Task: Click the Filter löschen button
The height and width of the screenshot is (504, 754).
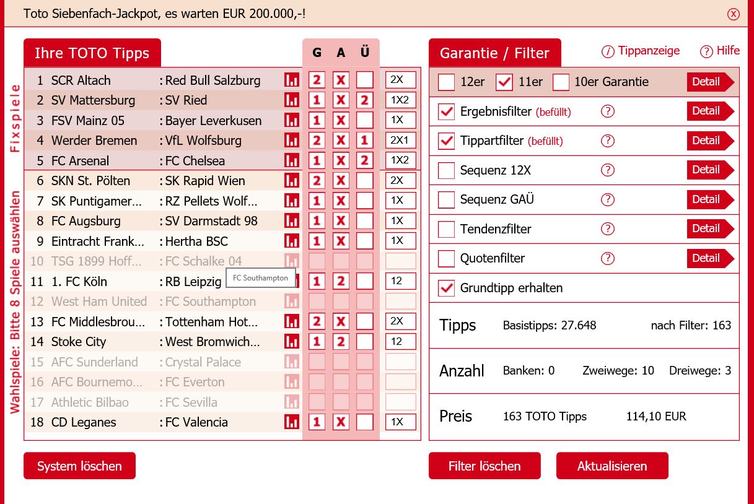Action: click(x=484, y=466)
